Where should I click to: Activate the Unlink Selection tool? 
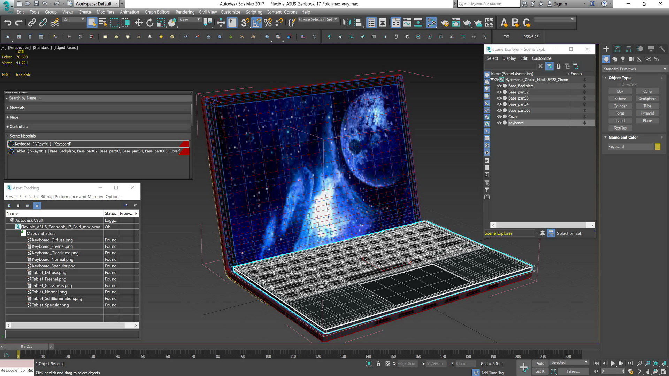pyautogui.click(x=43, y=23)
